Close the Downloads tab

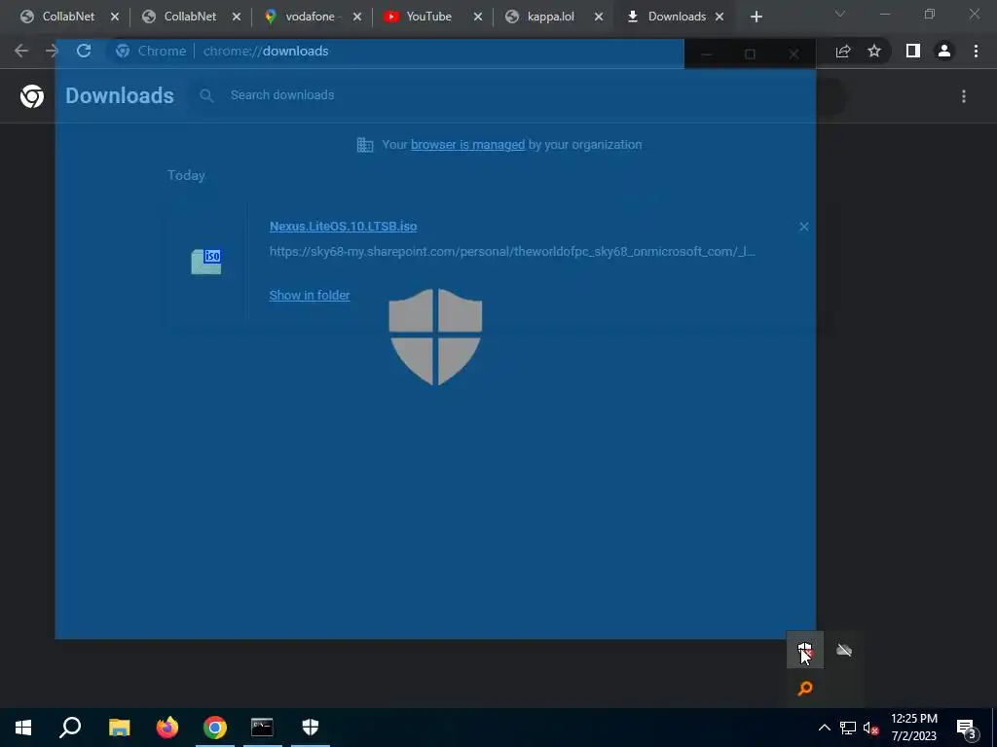point(720,18)
